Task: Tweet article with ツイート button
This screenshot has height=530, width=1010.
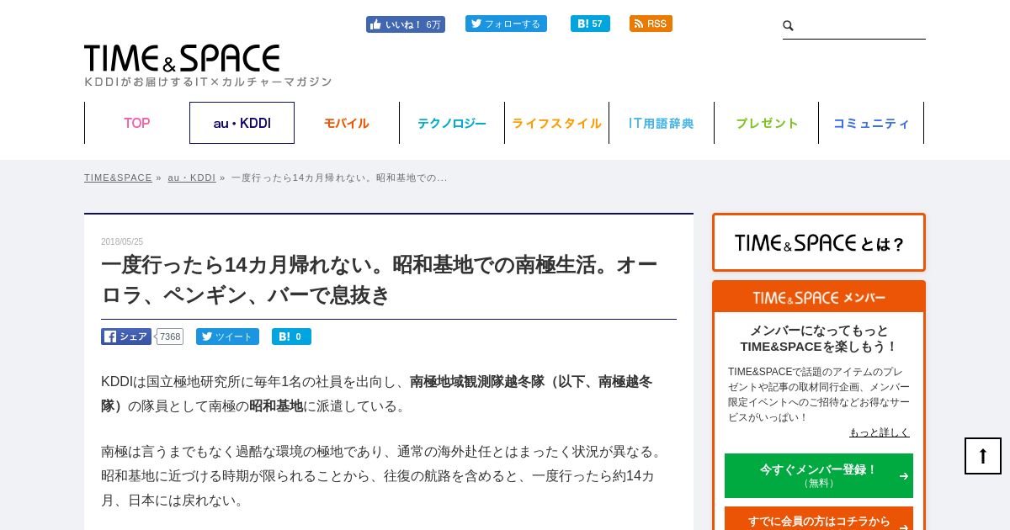Action: (x=227, y=337)
